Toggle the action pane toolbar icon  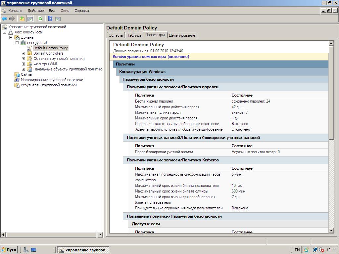58,19
